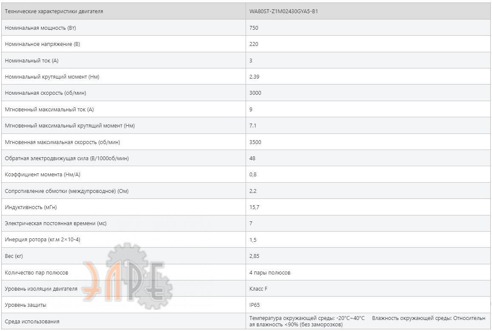Click the 'Мгновенный максимальный ток (А)' label
The width and height of the screenshot is (492, 331).
pyautogui.click(x=49, y=110)
